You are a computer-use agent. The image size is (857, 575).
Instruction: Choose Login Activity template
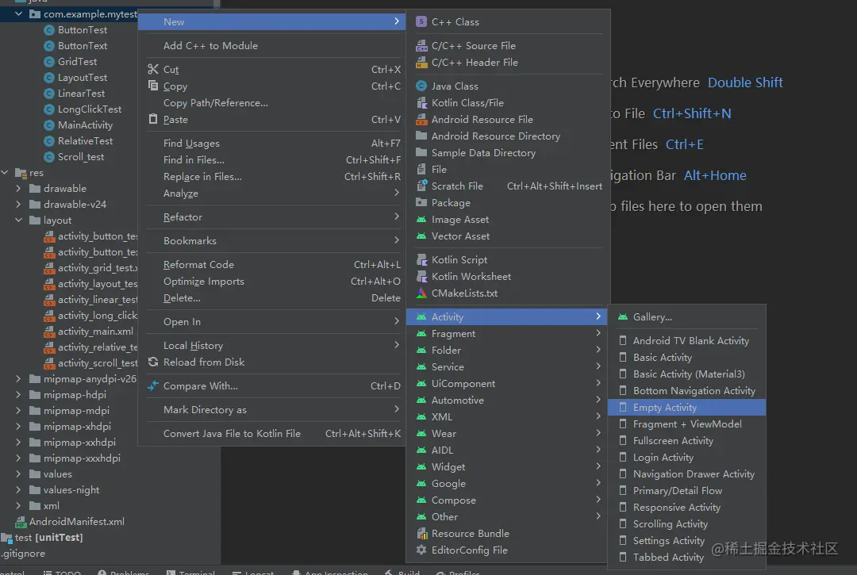pyautogui.click(x=686, y=457)
